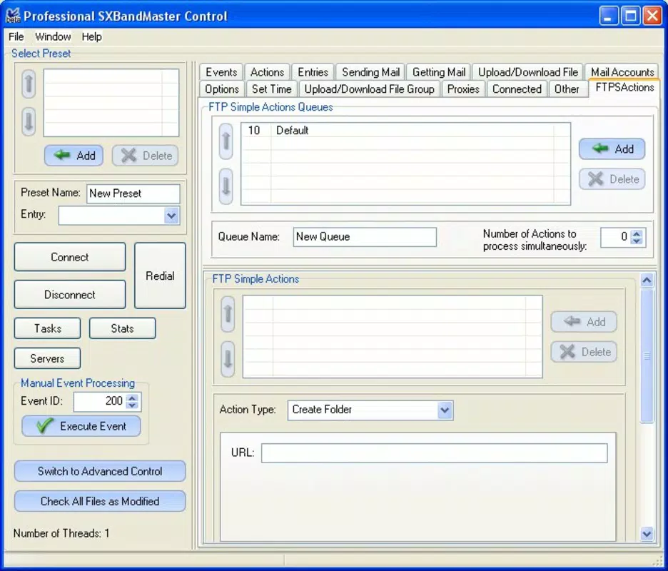Click the Queue Name input field

[365, 237]
